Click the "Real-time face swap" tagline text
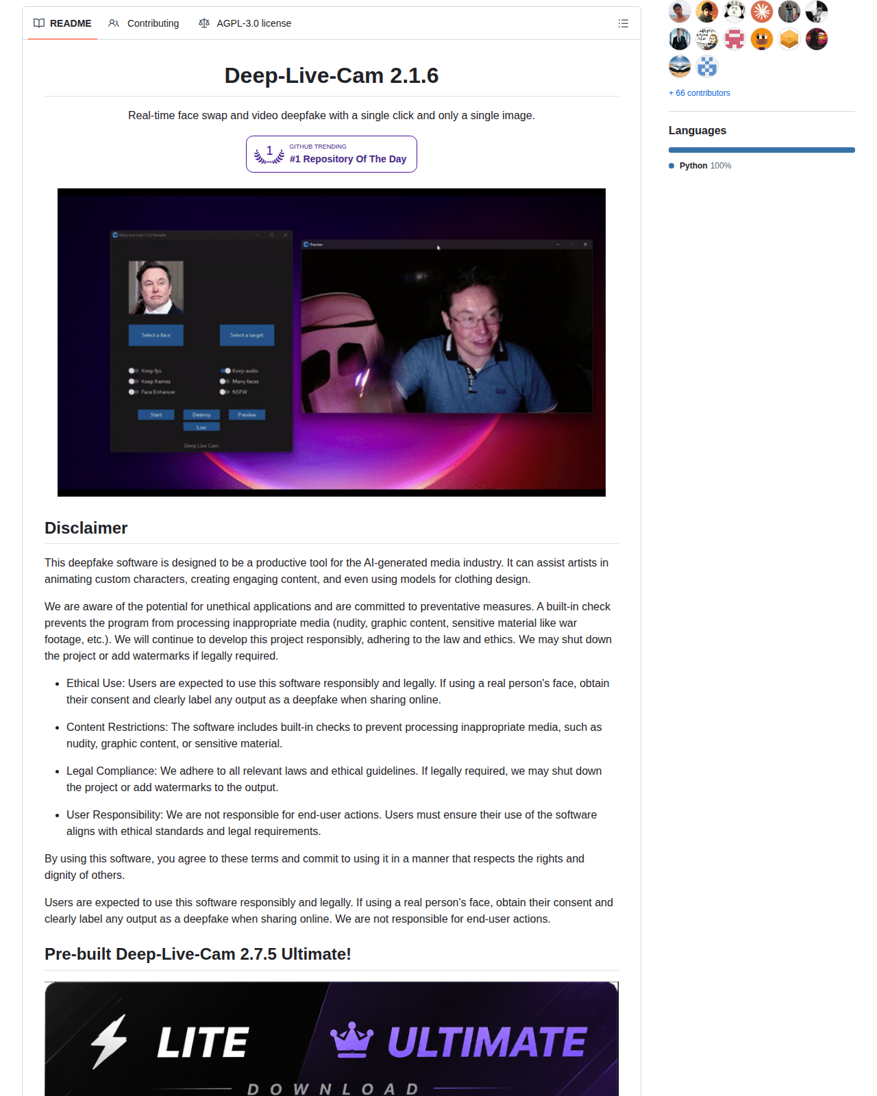 click(x=332, y=115)
